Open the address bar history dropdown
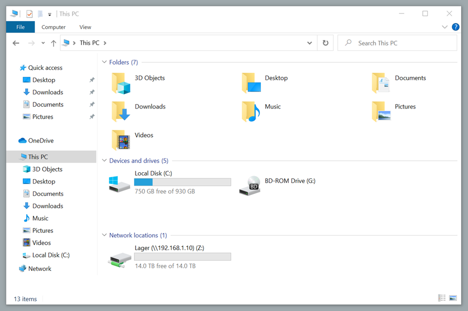 [x=309, y=43]
